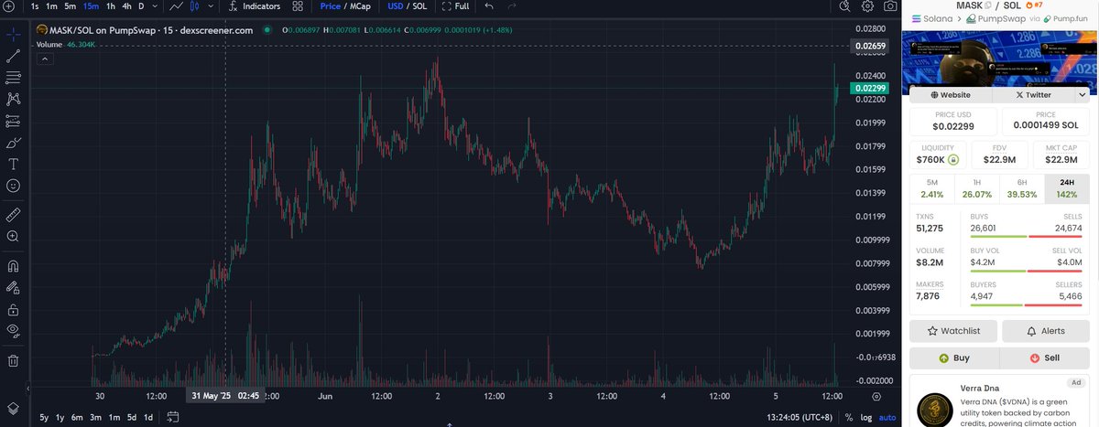
Task: Select the 6H performance tab
Action: coord(1021,187)
